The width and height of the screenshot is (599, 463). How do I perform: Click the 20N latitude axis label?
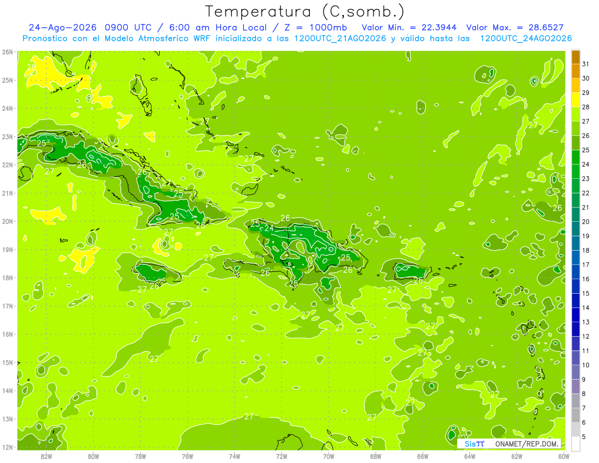pos(7,221)
